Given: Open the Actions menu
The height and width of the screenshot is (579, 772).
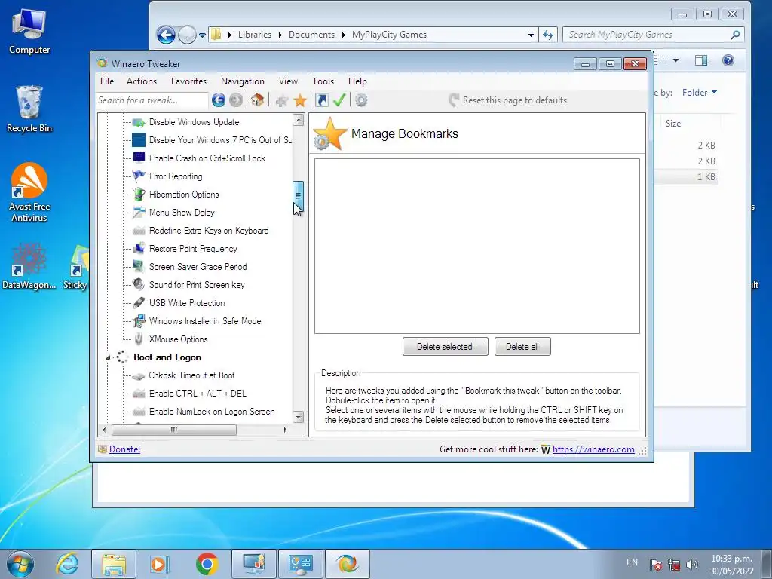Looking at the screenshot, I should [x=142, y=81].
